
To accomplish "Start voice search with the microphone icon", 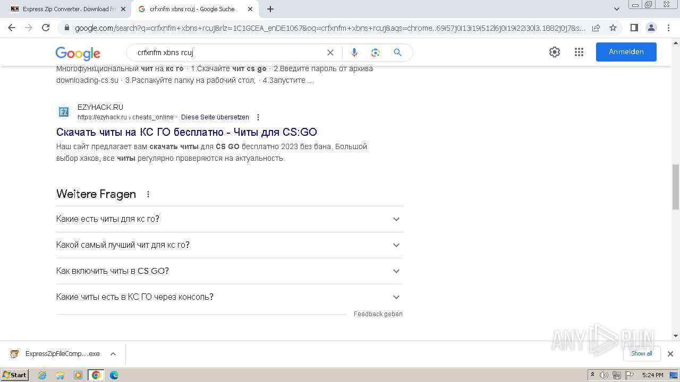I will [354, 53].
